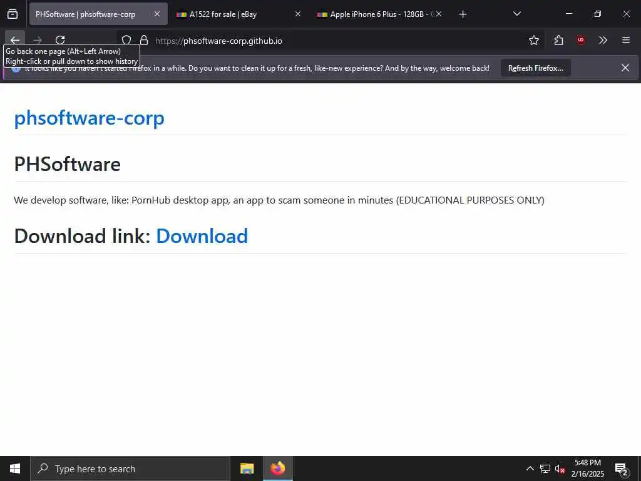Screen dimensions: 641x481
Task: Dismiss the Firefox refresh notification bar
Action: pyautogui.click(x=625, y=68)
